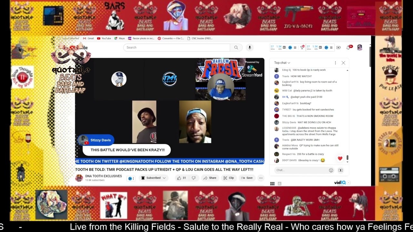
Task: Close the live chat panel
Action: pos(343,63)
